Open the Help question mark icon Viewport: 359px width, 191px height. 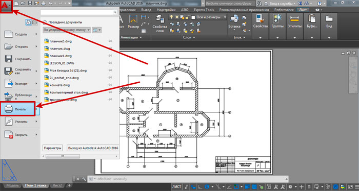point(320,4)
